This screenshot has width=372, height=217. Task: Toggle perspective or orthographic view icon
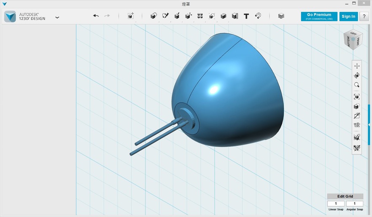[356, 106]
